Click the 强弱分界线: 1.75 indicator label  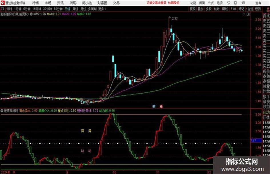pos(88,111)
